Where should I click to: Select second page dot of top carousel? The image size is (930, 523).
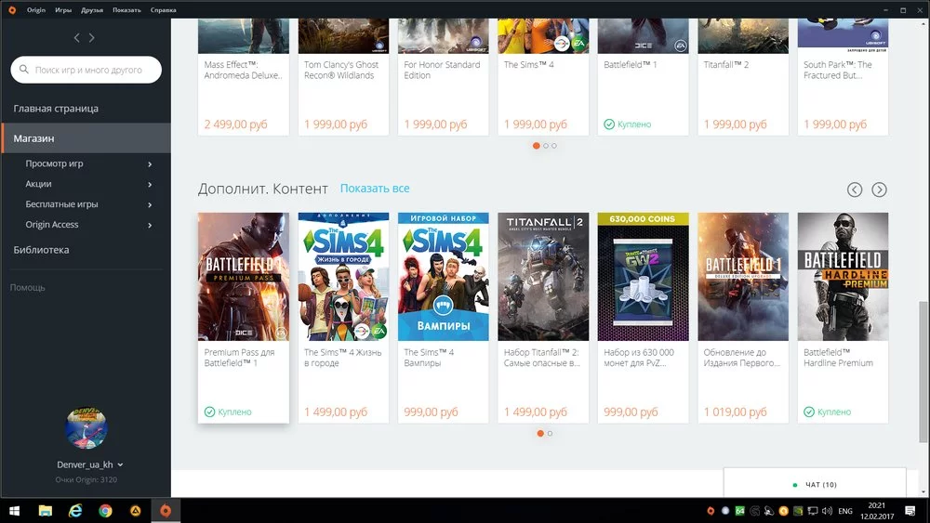tap(546, 146)
